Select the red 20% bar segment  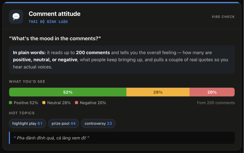pyautogui.click(x=212, y=92)
